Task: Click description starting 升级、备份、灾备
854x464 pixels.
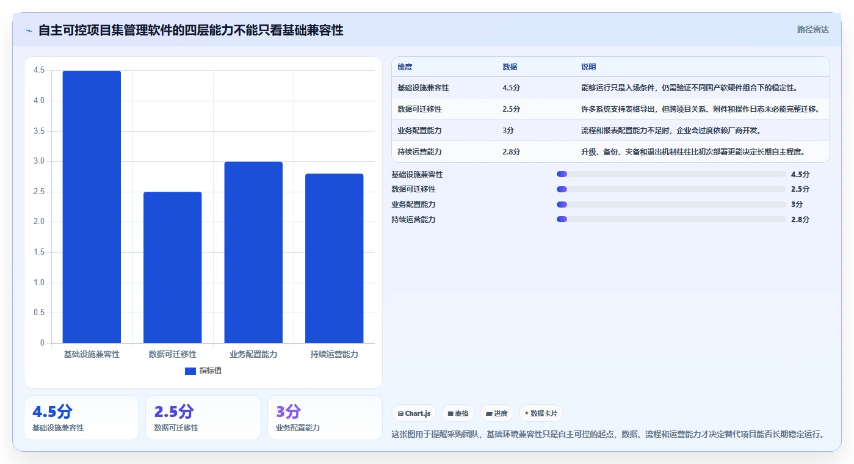Action: pyautogui.click(x=693, y=151)
